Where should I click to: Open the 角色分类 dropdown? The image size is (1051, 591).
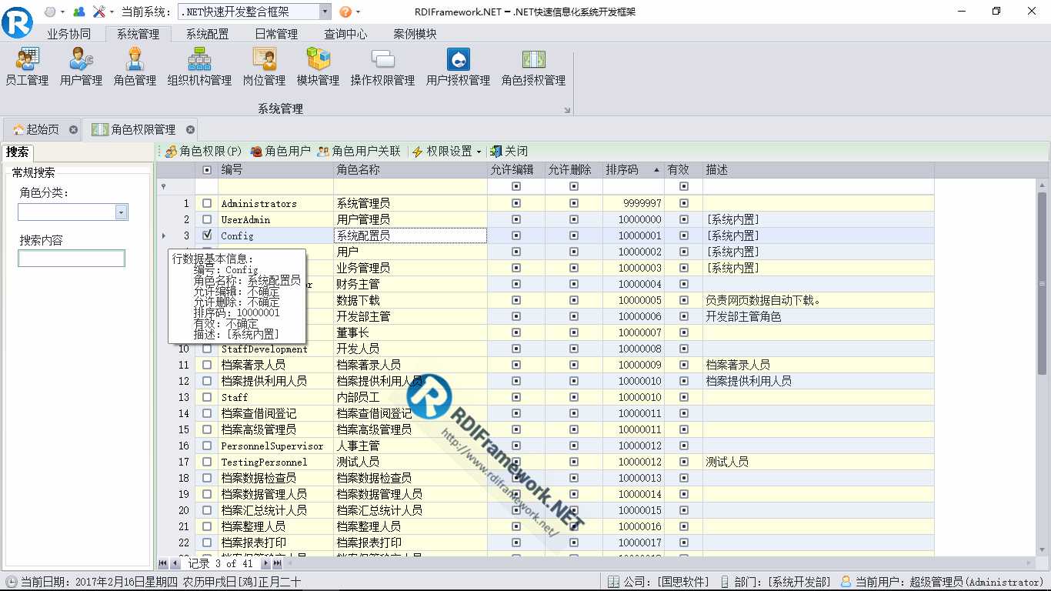point(122,212)
